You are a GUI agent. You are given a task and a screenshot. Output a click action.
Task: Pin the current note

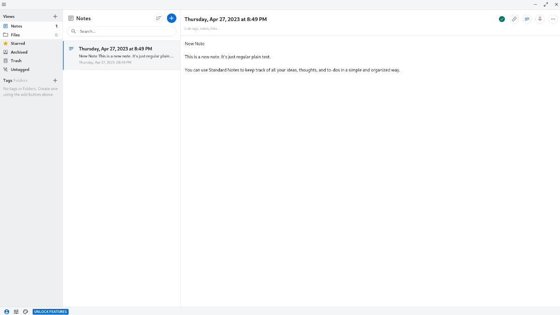click(x=539, y=19)
